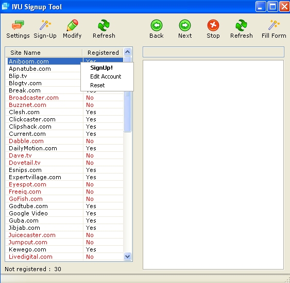The height and width of the screenshot is (283, 290).
Task: Click the Sign-Up wand icon
Action: [45, 25]
